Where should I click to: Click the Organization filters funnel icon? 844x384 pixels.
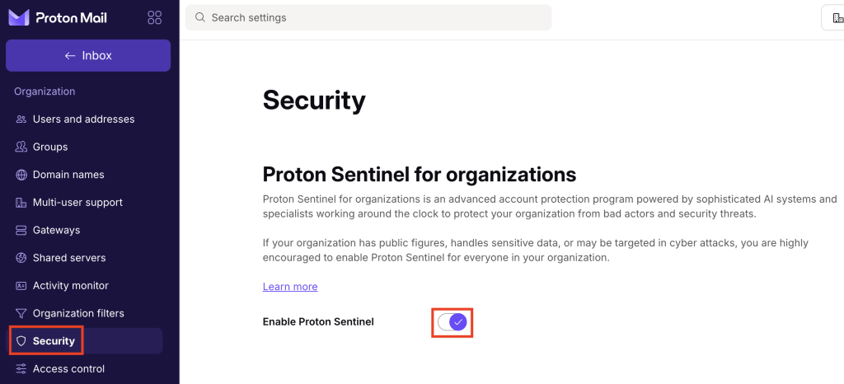[x=21, y=313]
